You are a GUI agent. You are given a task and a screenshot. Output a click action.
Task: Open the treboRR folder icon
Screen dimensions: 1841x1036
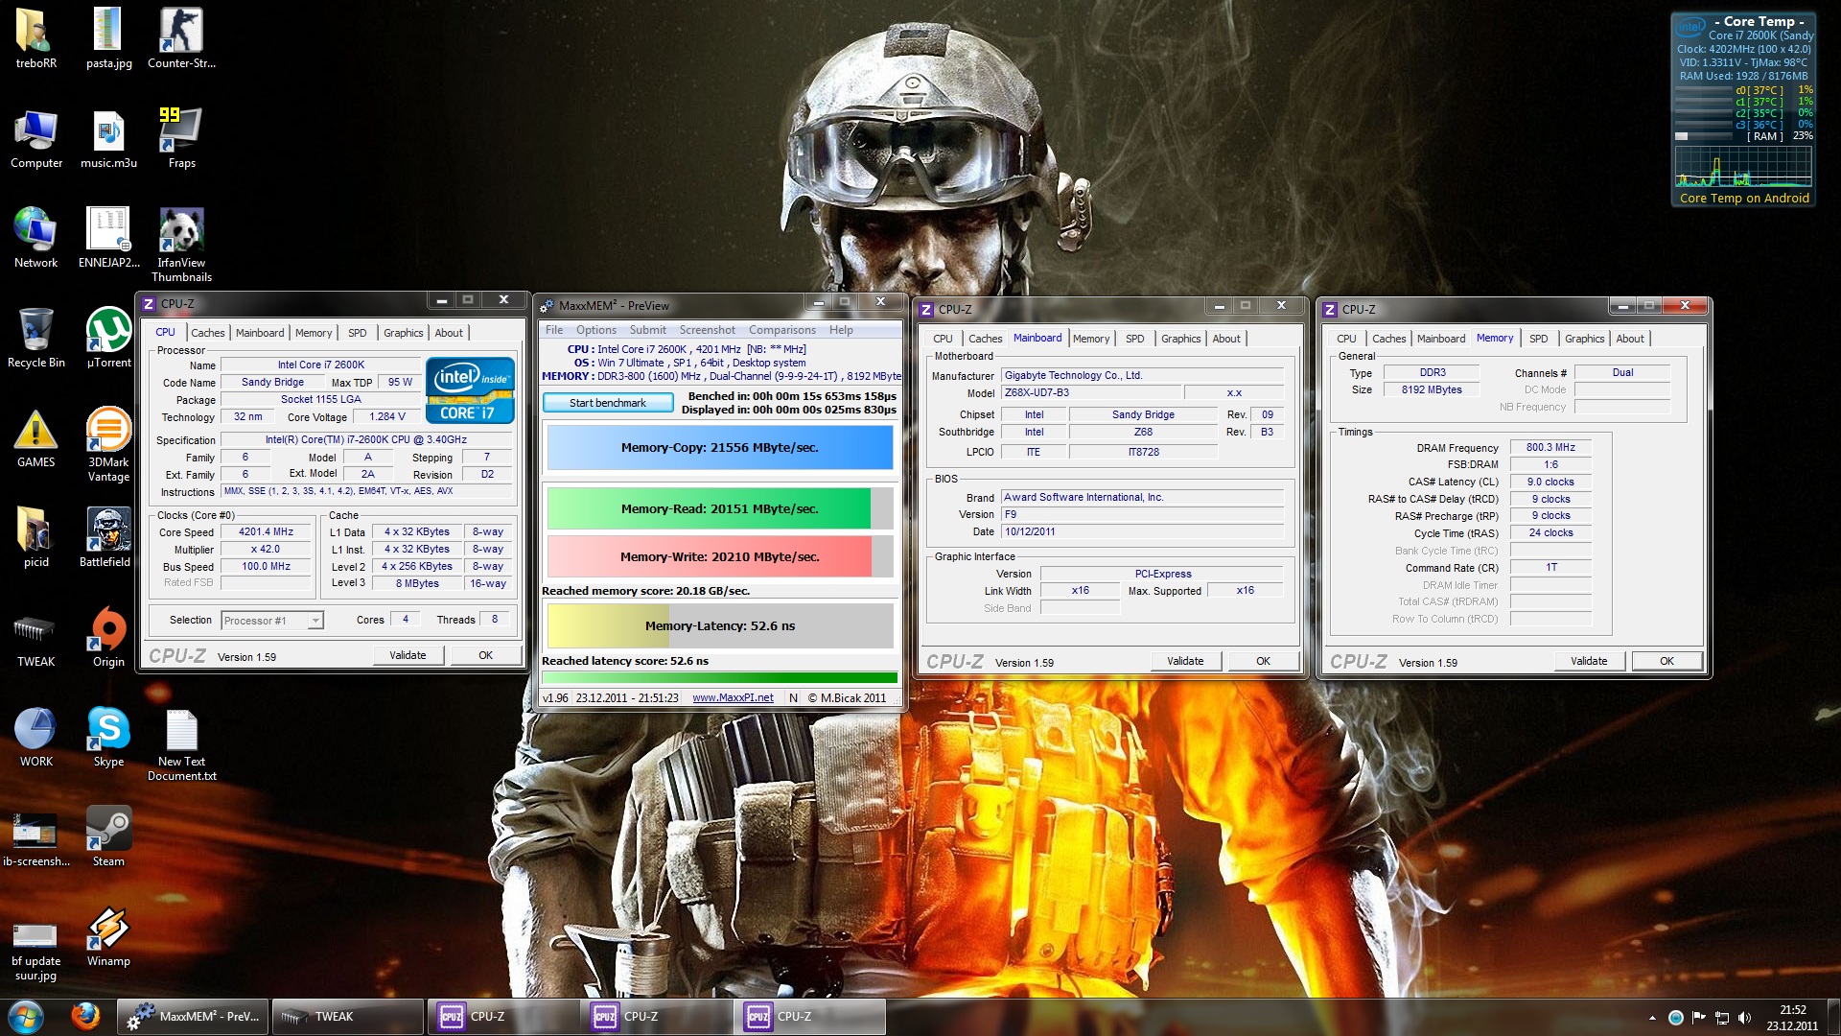[x=35, y=38]
